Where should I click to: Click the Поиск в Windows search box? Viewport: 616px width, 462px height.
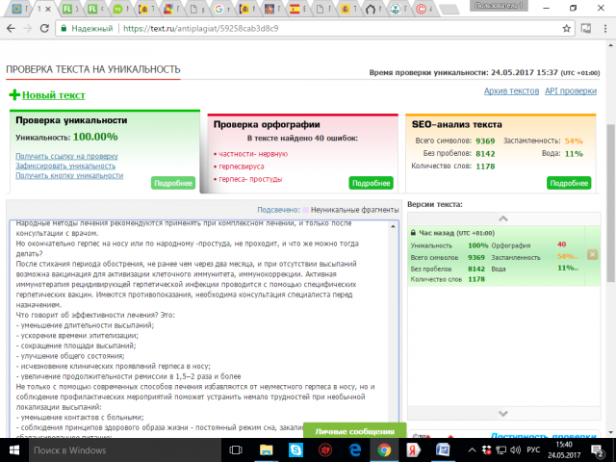[125, 450]
